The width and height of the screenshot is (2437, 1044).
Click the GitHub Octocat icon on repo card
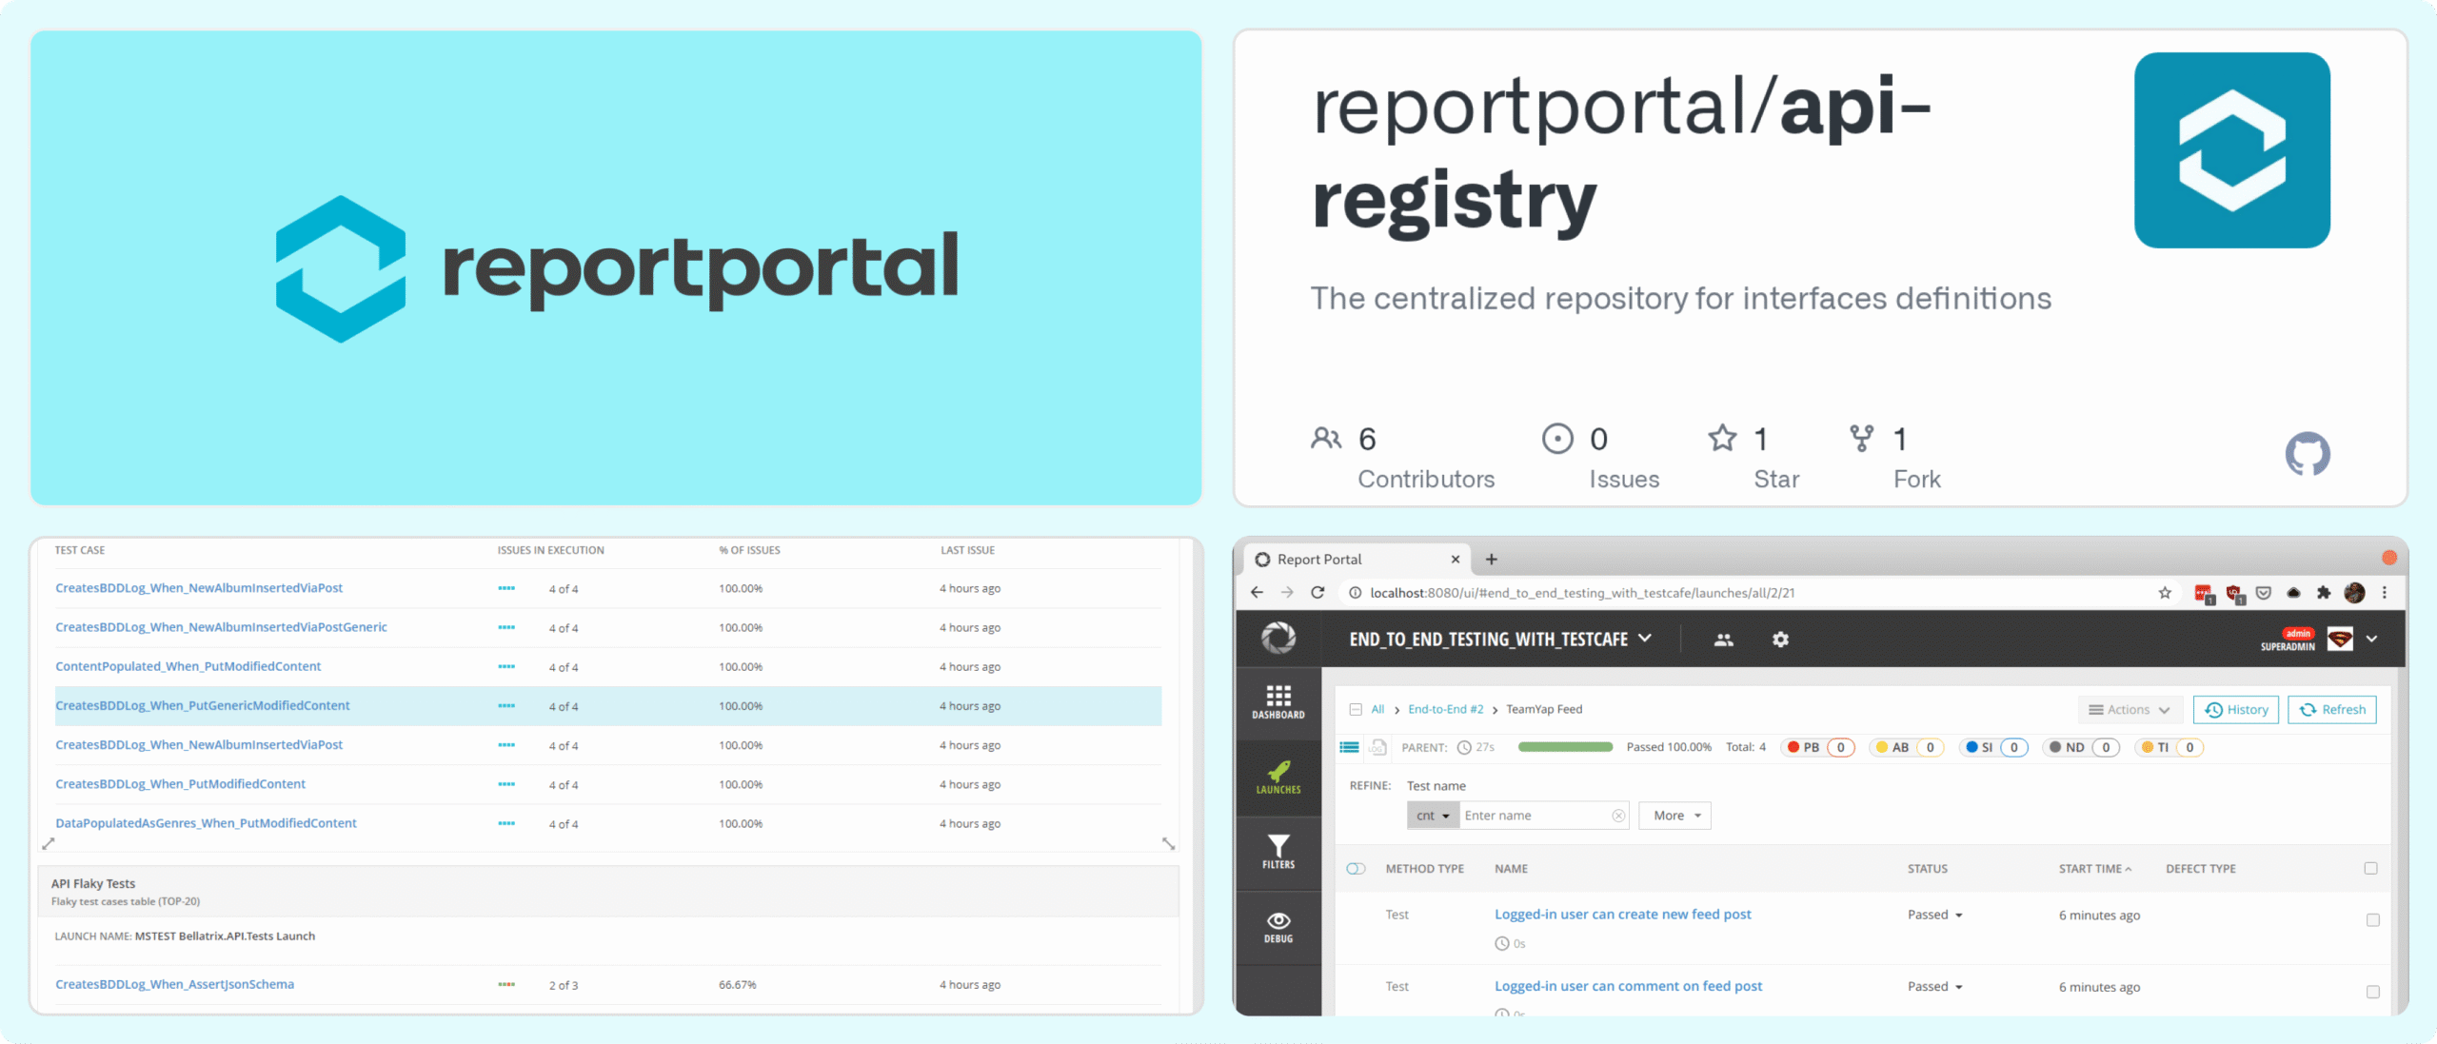coord(2308,454)
